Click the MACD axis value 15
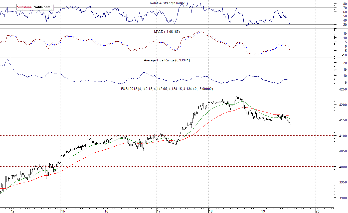The height and width of the screenshot is (213, 348). (345, 33)
